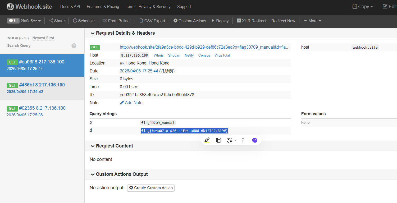This screenshot has width=397, height=203.
Task: Open the Copy dropdown
Action: point(363,7)
